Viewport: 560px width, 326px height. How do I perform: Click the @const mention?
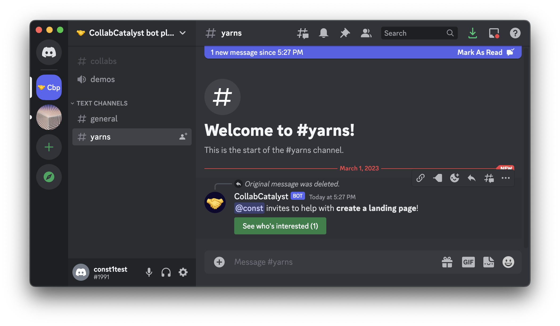(249, 208)
